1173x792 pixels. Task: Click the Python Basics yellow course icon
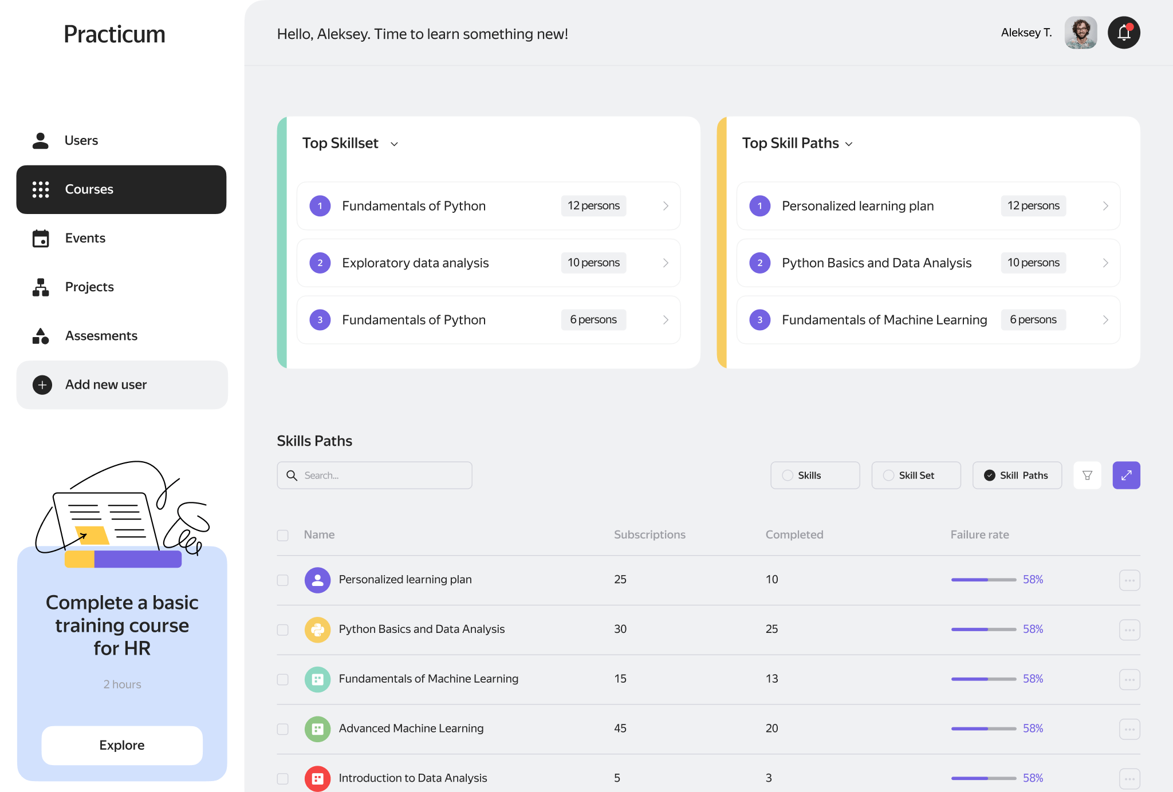pos(317,629)
